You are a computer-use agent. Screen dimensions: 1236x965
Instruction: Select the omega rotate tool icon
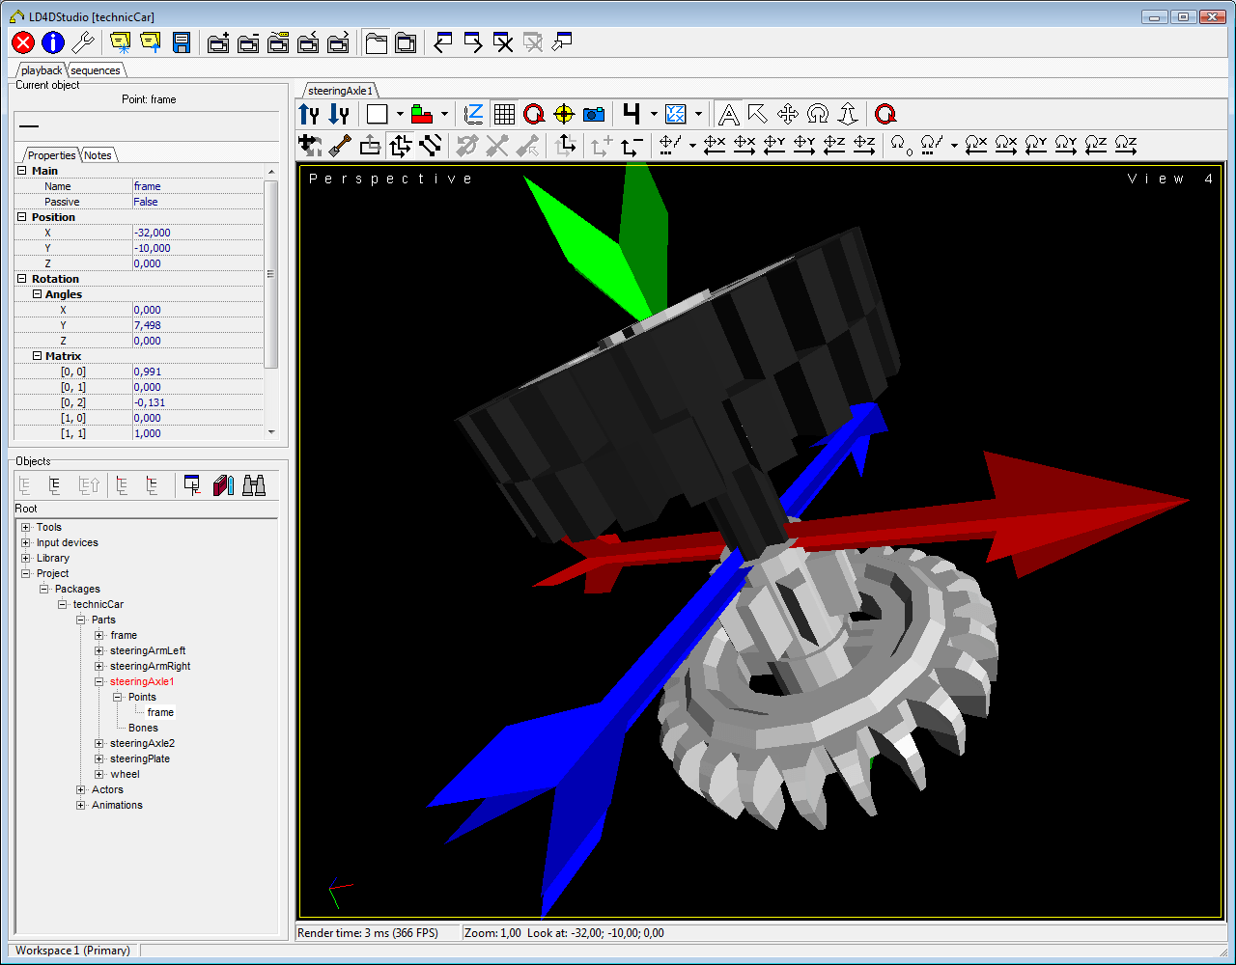pyautogui.click(x=818, y=114)
